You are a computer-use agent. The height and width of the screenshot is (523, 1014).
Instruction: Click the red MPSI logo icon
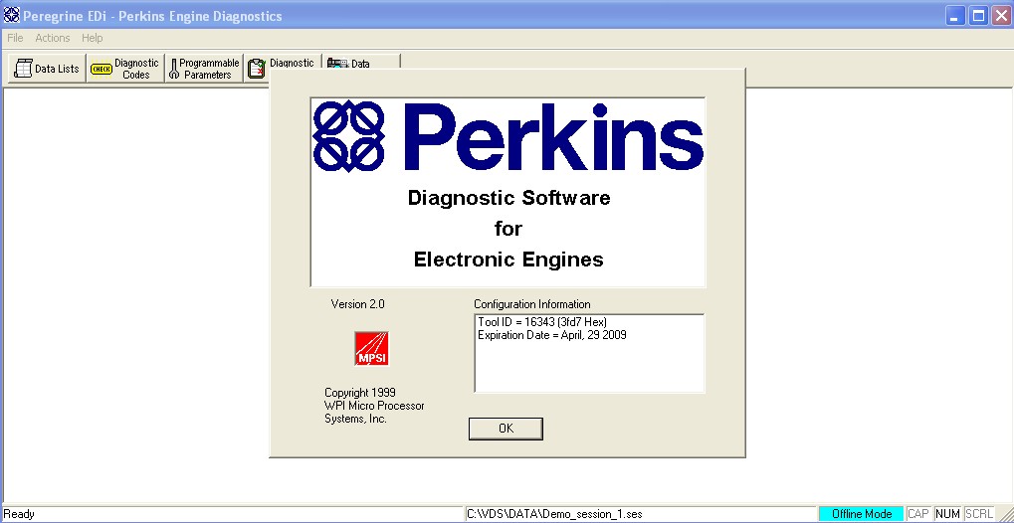371,348
